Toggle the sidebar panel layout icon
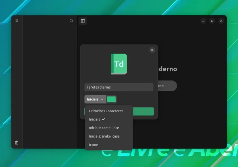 click(83, 21)
